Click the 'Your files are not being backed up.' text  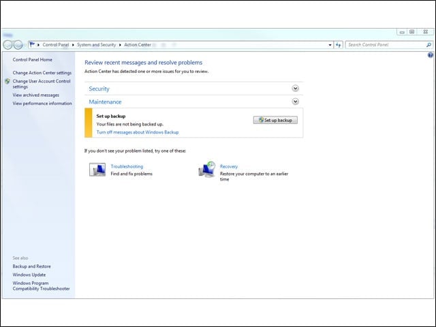click(x=130, y=124)
